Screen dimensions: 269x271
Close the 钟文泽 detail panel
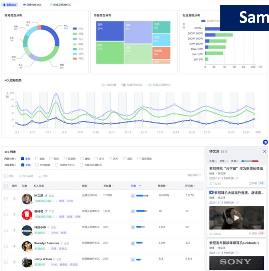tap(265, 151)
